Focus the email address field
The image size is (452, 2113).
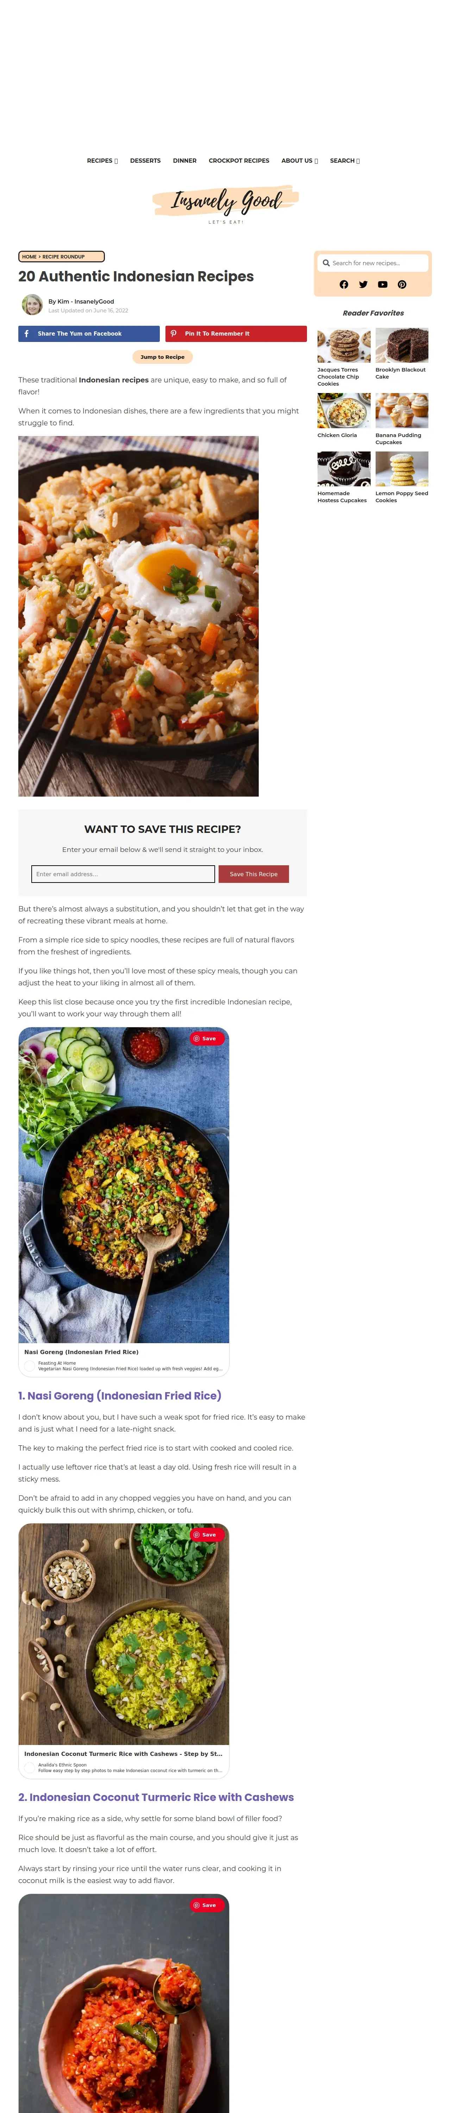pos(123,874)
